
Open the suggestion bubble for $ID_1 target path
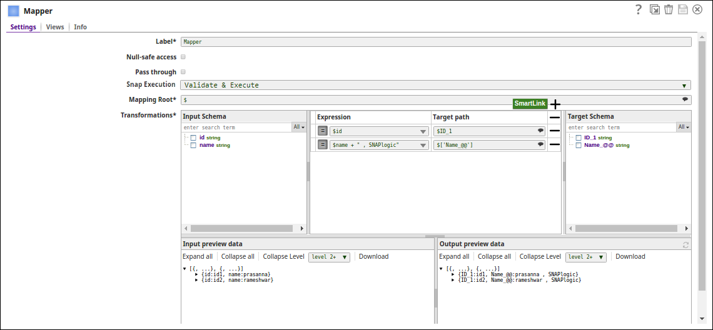[x=540, y=131]
